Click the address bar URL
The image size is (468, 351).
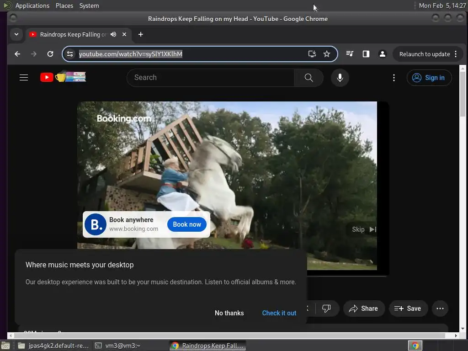(130, 54)
